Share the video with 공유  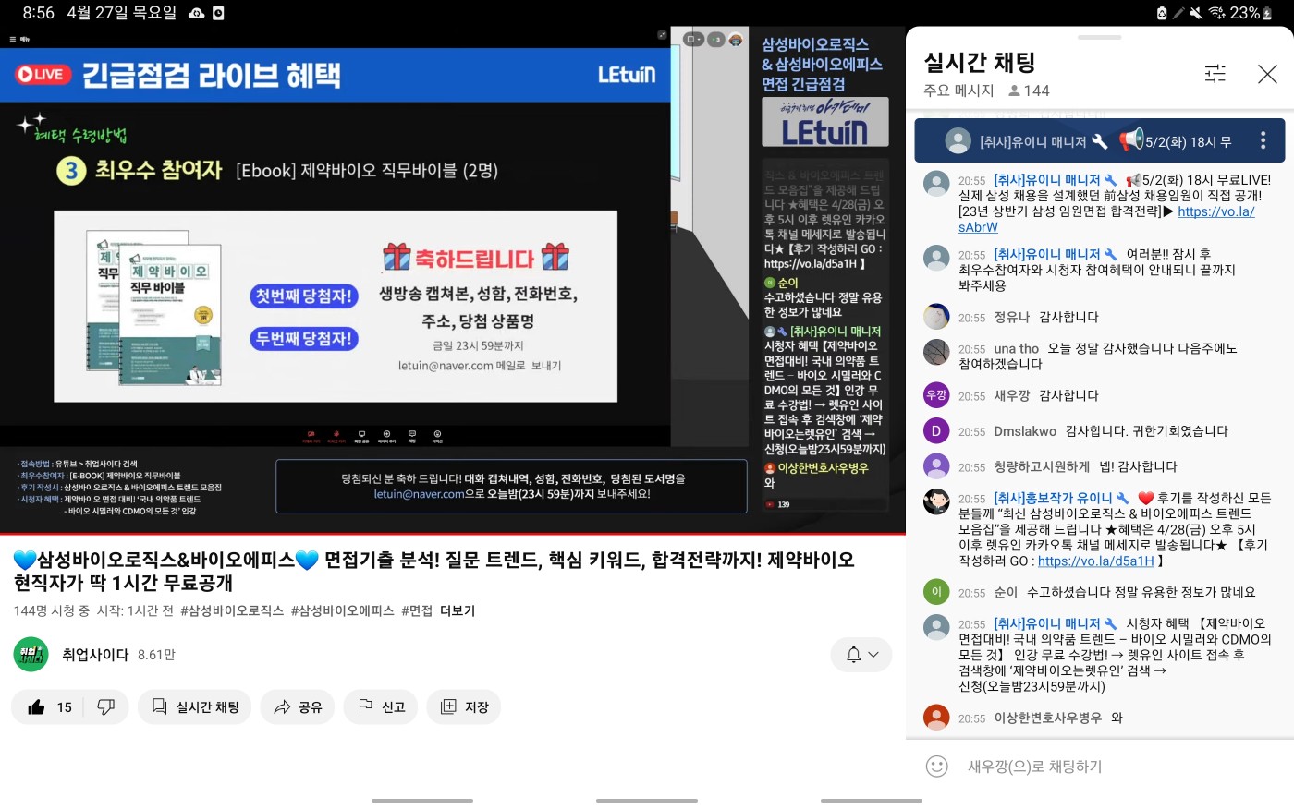coord(298,707)
